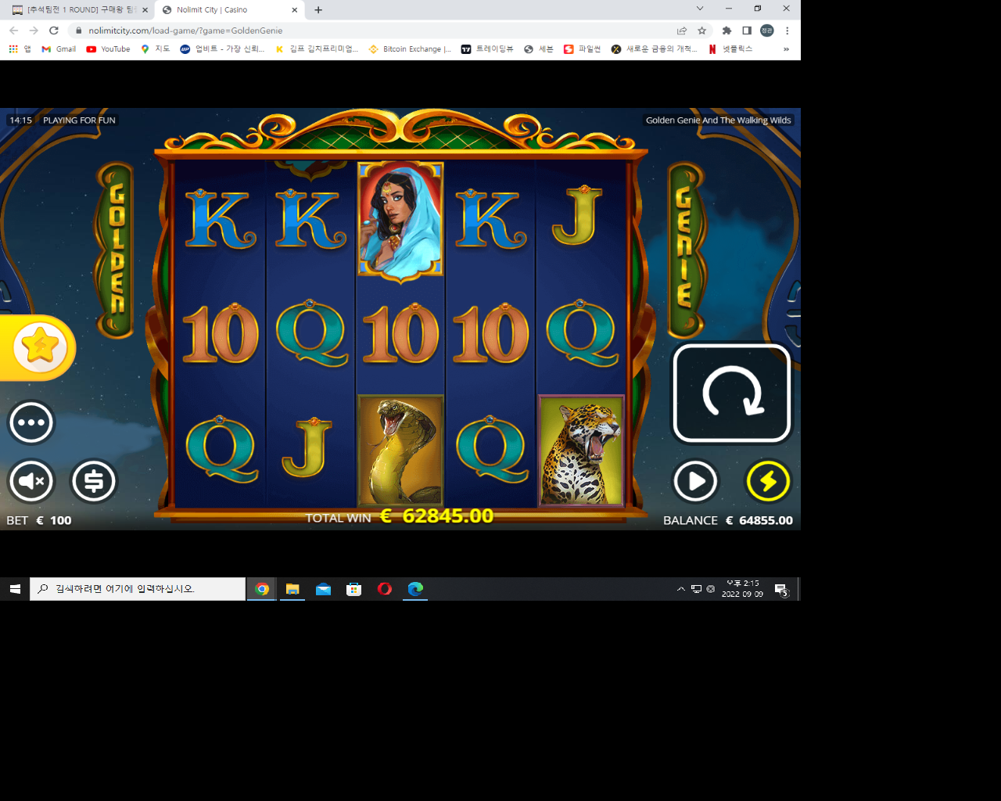Reload the Nolimit City page
Viewport: 1001px width, 801px height.
[x=54, y=31]
